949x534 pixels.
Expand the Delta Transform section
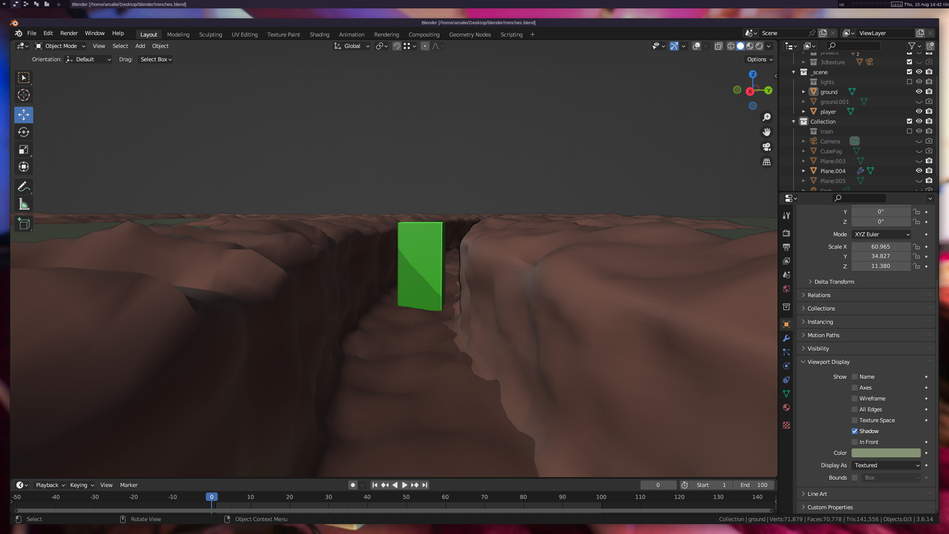pos(834,282)
